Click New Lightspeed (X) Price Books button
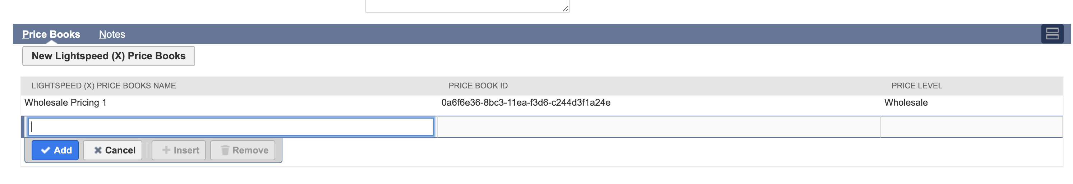The width and height of the screenshot is (1073, 184). click(108, 56)
